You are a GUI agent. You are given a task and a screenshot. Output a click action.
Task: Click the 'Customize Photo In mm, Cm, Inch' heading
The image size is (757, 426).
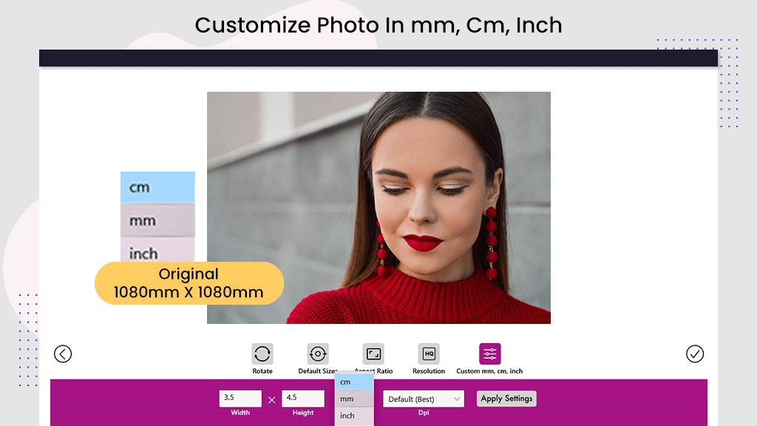[x=378, y=25]
